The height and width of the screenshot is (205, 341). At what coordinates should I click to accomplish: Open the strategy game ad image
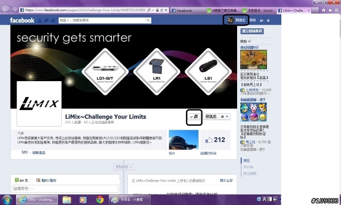(254, 59)
